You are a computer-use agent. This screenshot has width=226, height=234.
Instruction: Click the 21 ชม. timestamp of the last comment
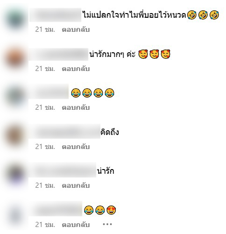click(45, 225)
